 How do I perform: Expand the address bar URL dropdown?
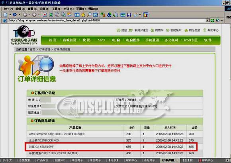tap(208, 20)
